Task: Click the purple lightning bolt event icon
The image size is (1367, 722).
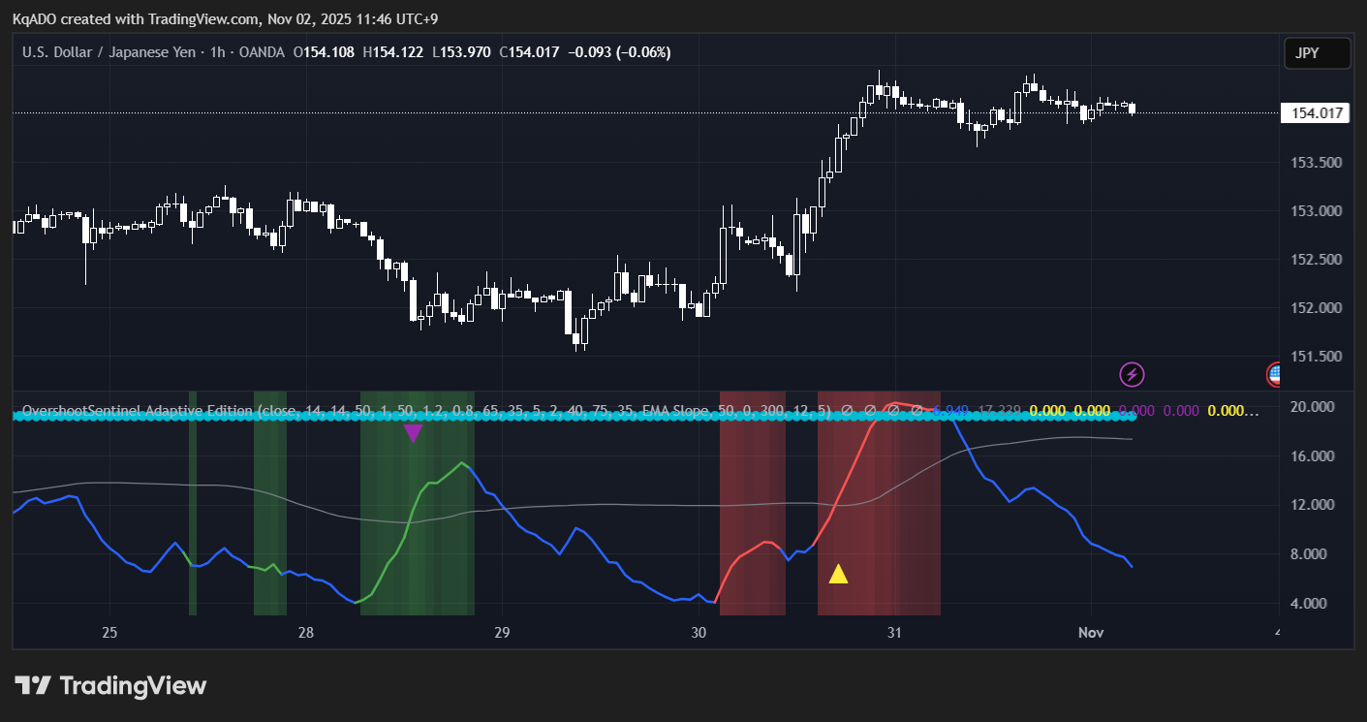Action: pos(1132,374)
